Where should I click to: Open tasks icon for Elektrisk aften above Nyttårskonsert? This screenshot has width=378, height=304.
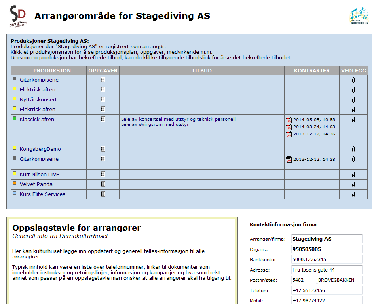(103, 89)
